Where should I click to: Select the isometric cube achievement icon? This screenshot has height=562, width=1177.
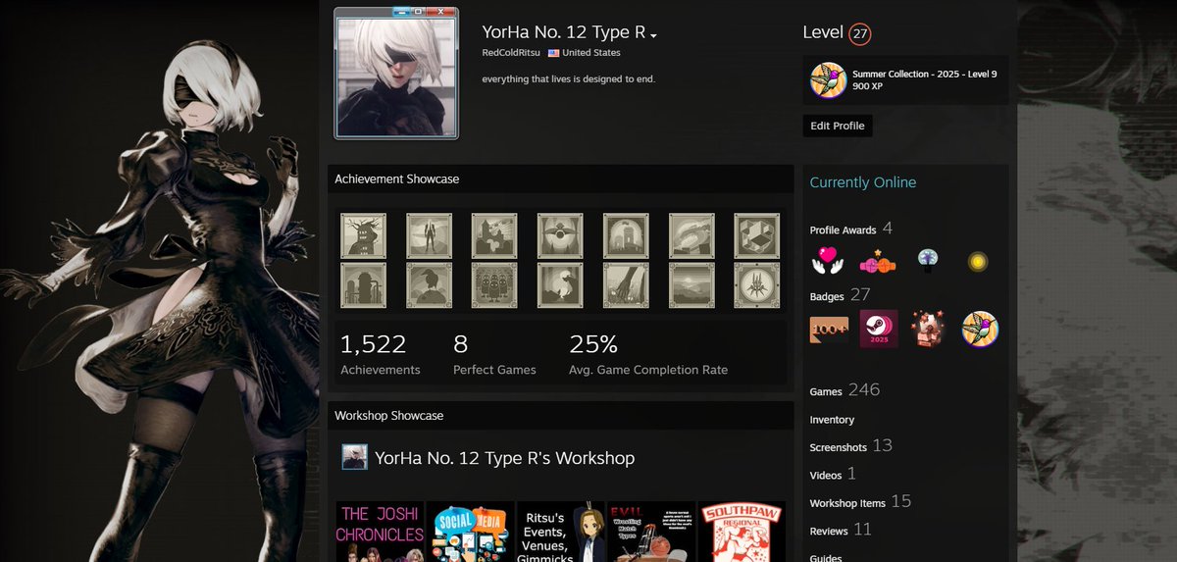(756, 235)
